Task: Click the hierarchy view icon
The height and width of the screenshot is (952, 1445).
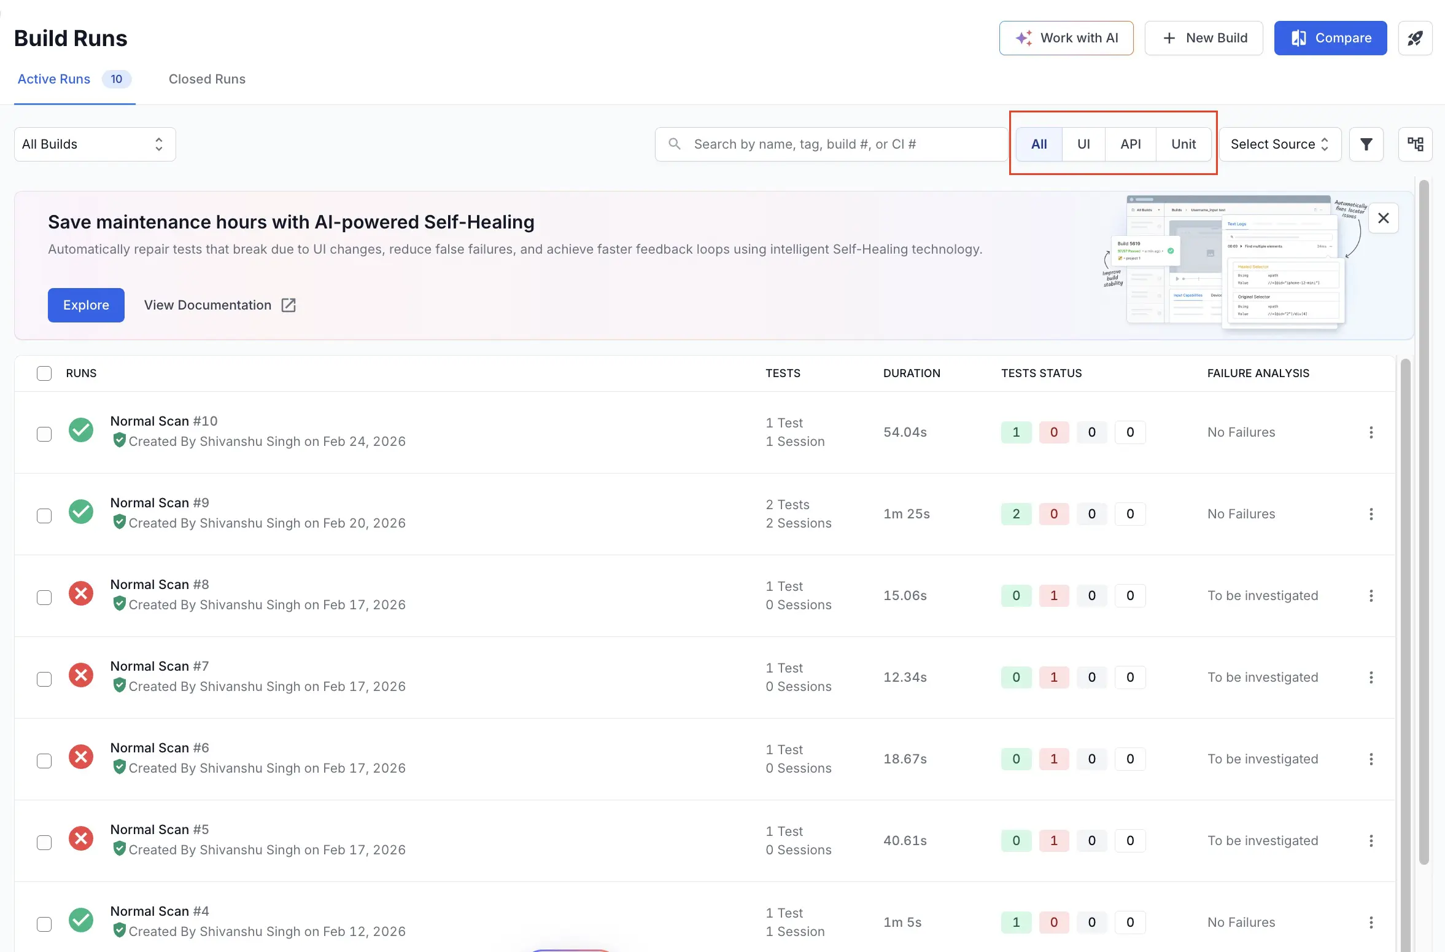Action: click(1415, 144)
